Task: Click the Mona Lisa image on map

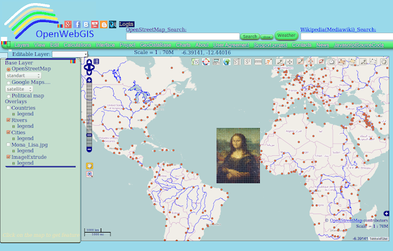Action: tap(238, 155)
